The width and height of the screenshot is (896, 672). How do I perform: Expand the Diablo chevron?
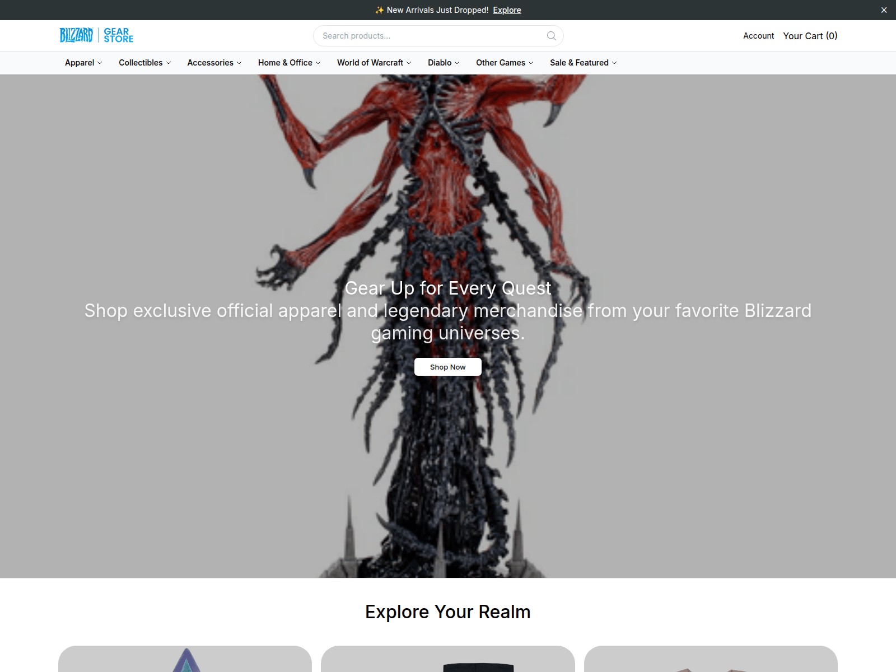click(457, 63)
